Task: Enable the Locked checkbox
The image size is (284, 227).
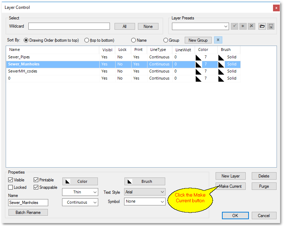Action: click(11, 187)
